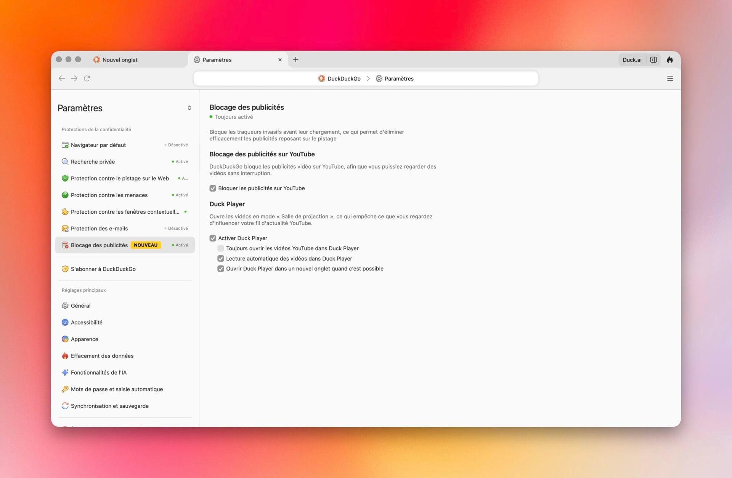Uncheck Ouvrir Duck Player dans nouvel onglet
This screenshot has width=732, height=478.
(x=221, y=269)
